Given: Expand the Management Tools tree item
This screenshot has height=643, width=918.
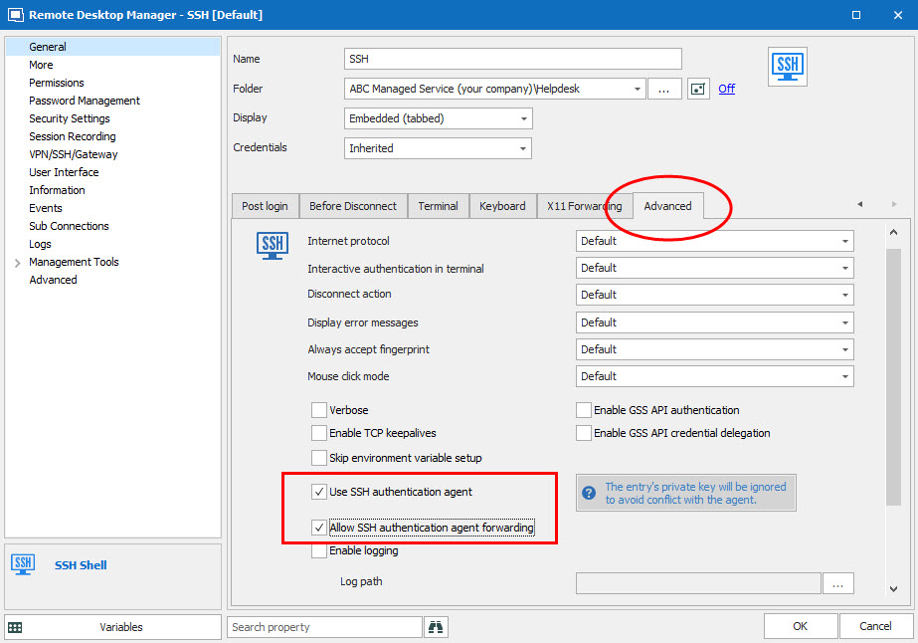Looking at the screenshot, I should (x=17, y=263).
